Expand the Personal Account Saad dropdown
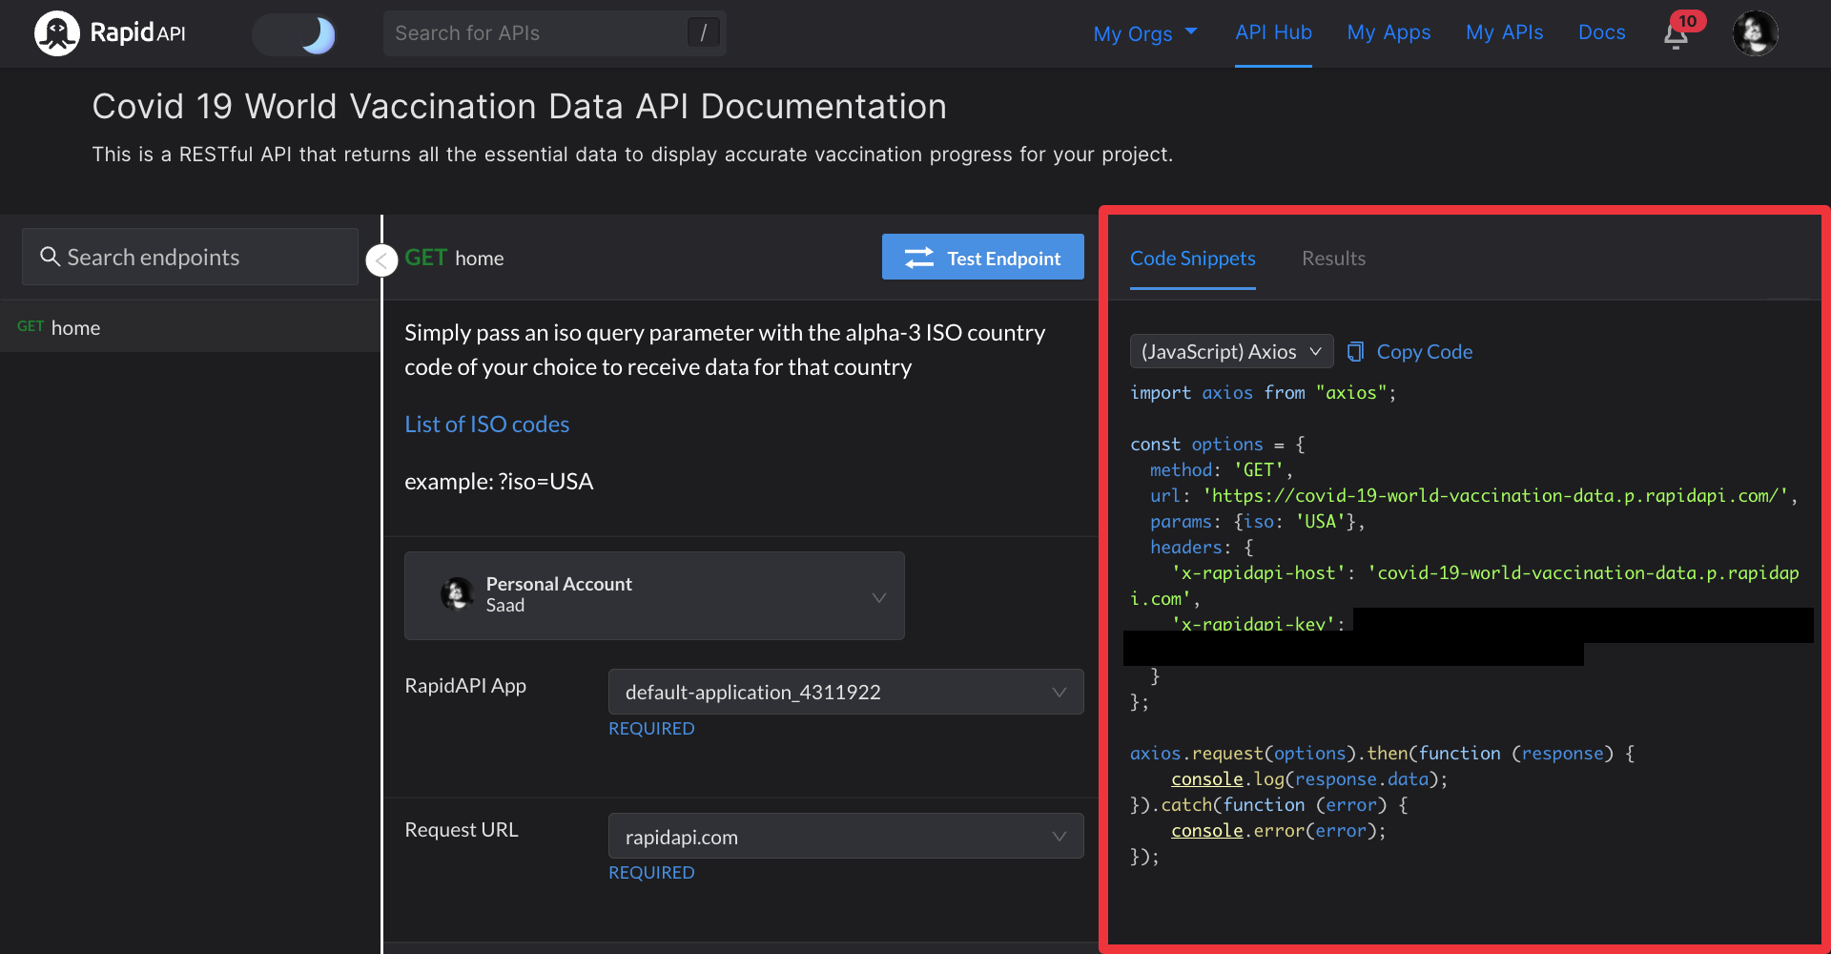The width and height of the screenshot is (1831, 954). (x=654, y=595)
